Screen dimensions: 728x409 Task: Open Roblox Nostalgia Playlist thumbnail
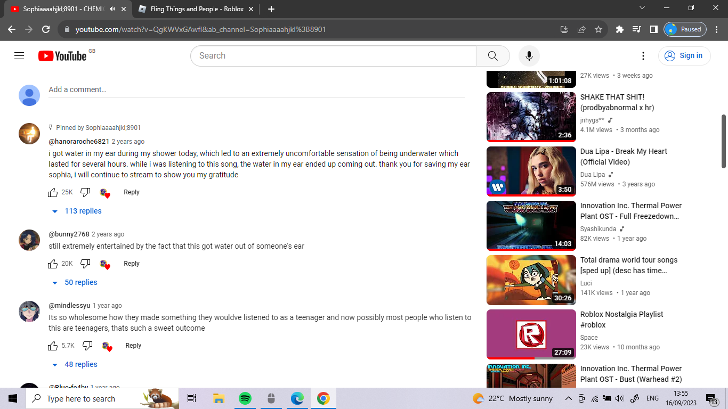531,334
